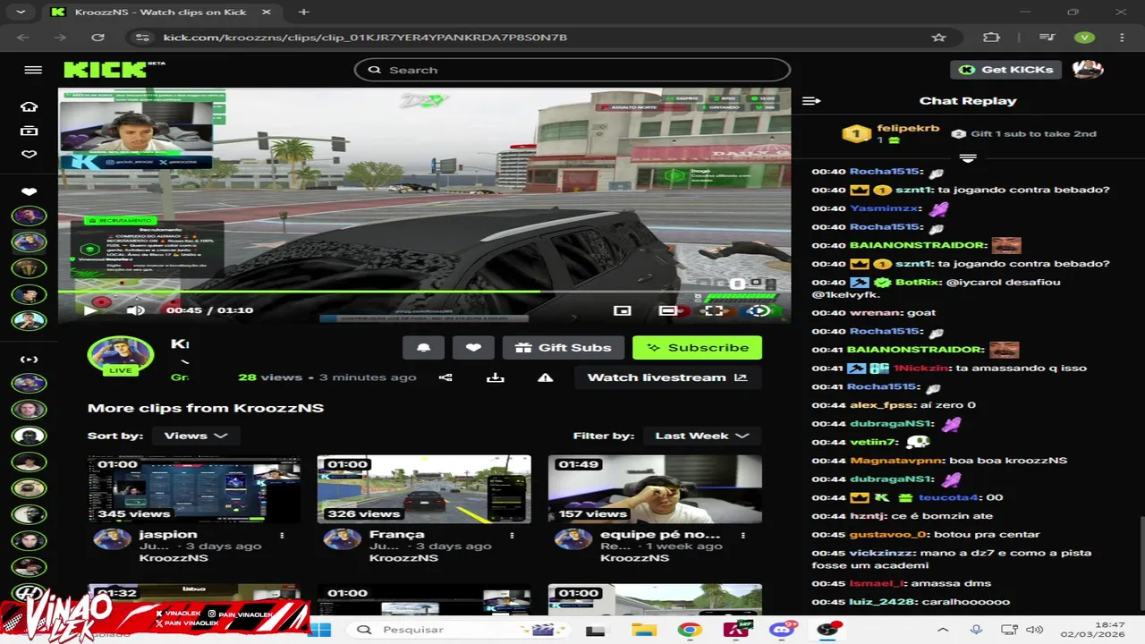
Task: Toggle theater mode on player
Action: pyautogui.click(x=667, y=310)
